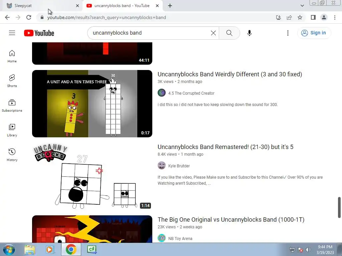The height and width of the screenshot is (256, 342).
Task: Open YouTube settings three-dot menu
Action: [288, 33]
